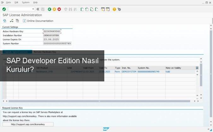The image size is (213, 132).
Task: Click the green Back arrow icon
Action: pyautogui.click(x=49, y=9)
